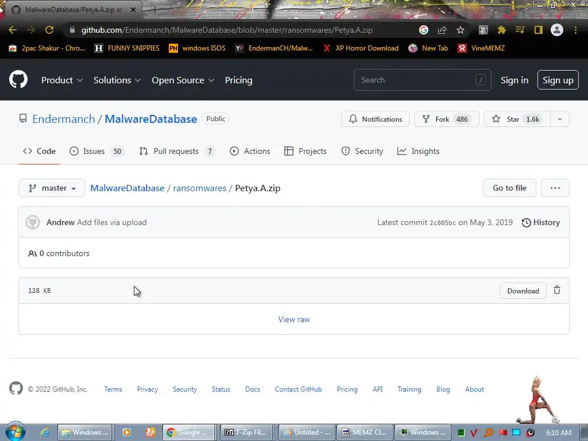Click the Google icon in address bar

point(424,30)
